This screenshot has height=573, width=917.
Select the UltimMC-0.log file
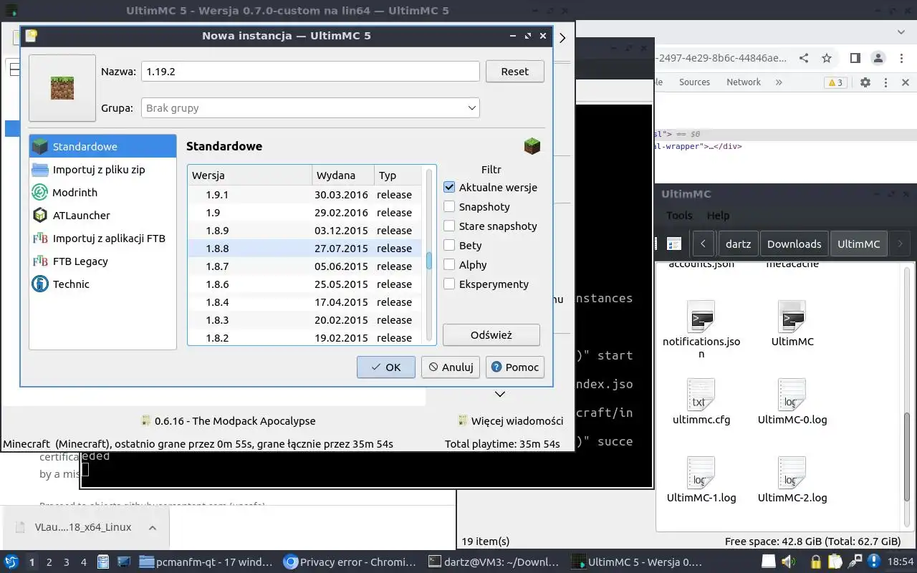[792, 402]
